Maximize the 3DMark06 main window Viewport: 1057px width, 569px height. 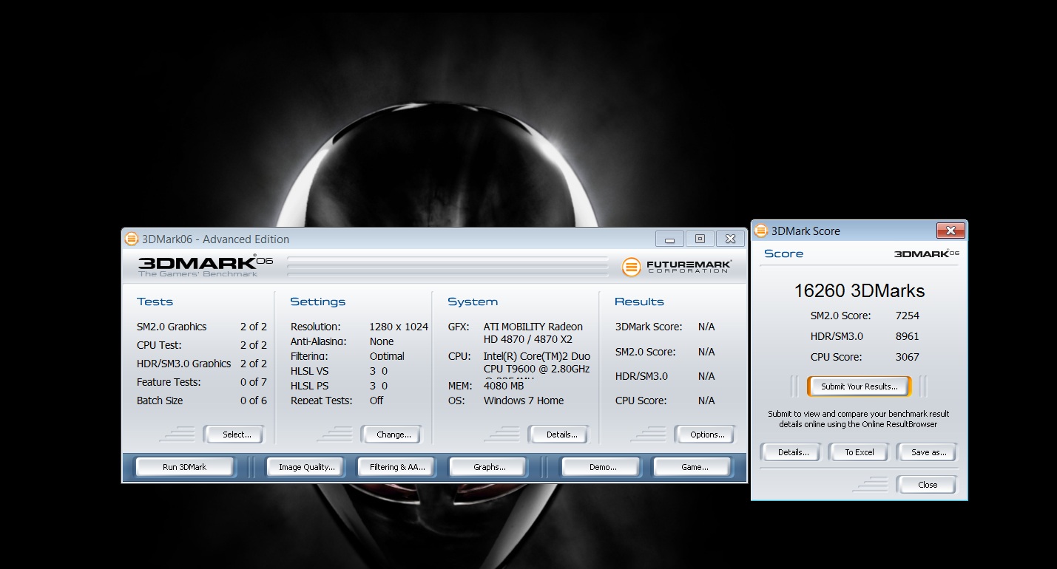coord(700,239)
